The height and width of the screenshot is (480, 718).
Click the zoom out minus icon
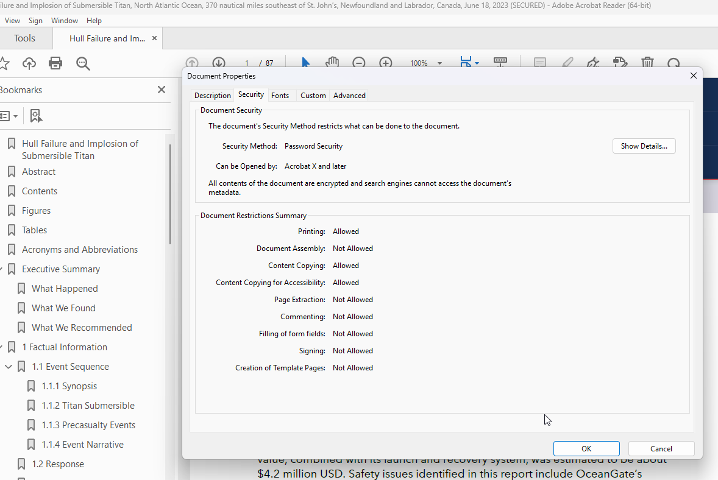coord(359,63)
